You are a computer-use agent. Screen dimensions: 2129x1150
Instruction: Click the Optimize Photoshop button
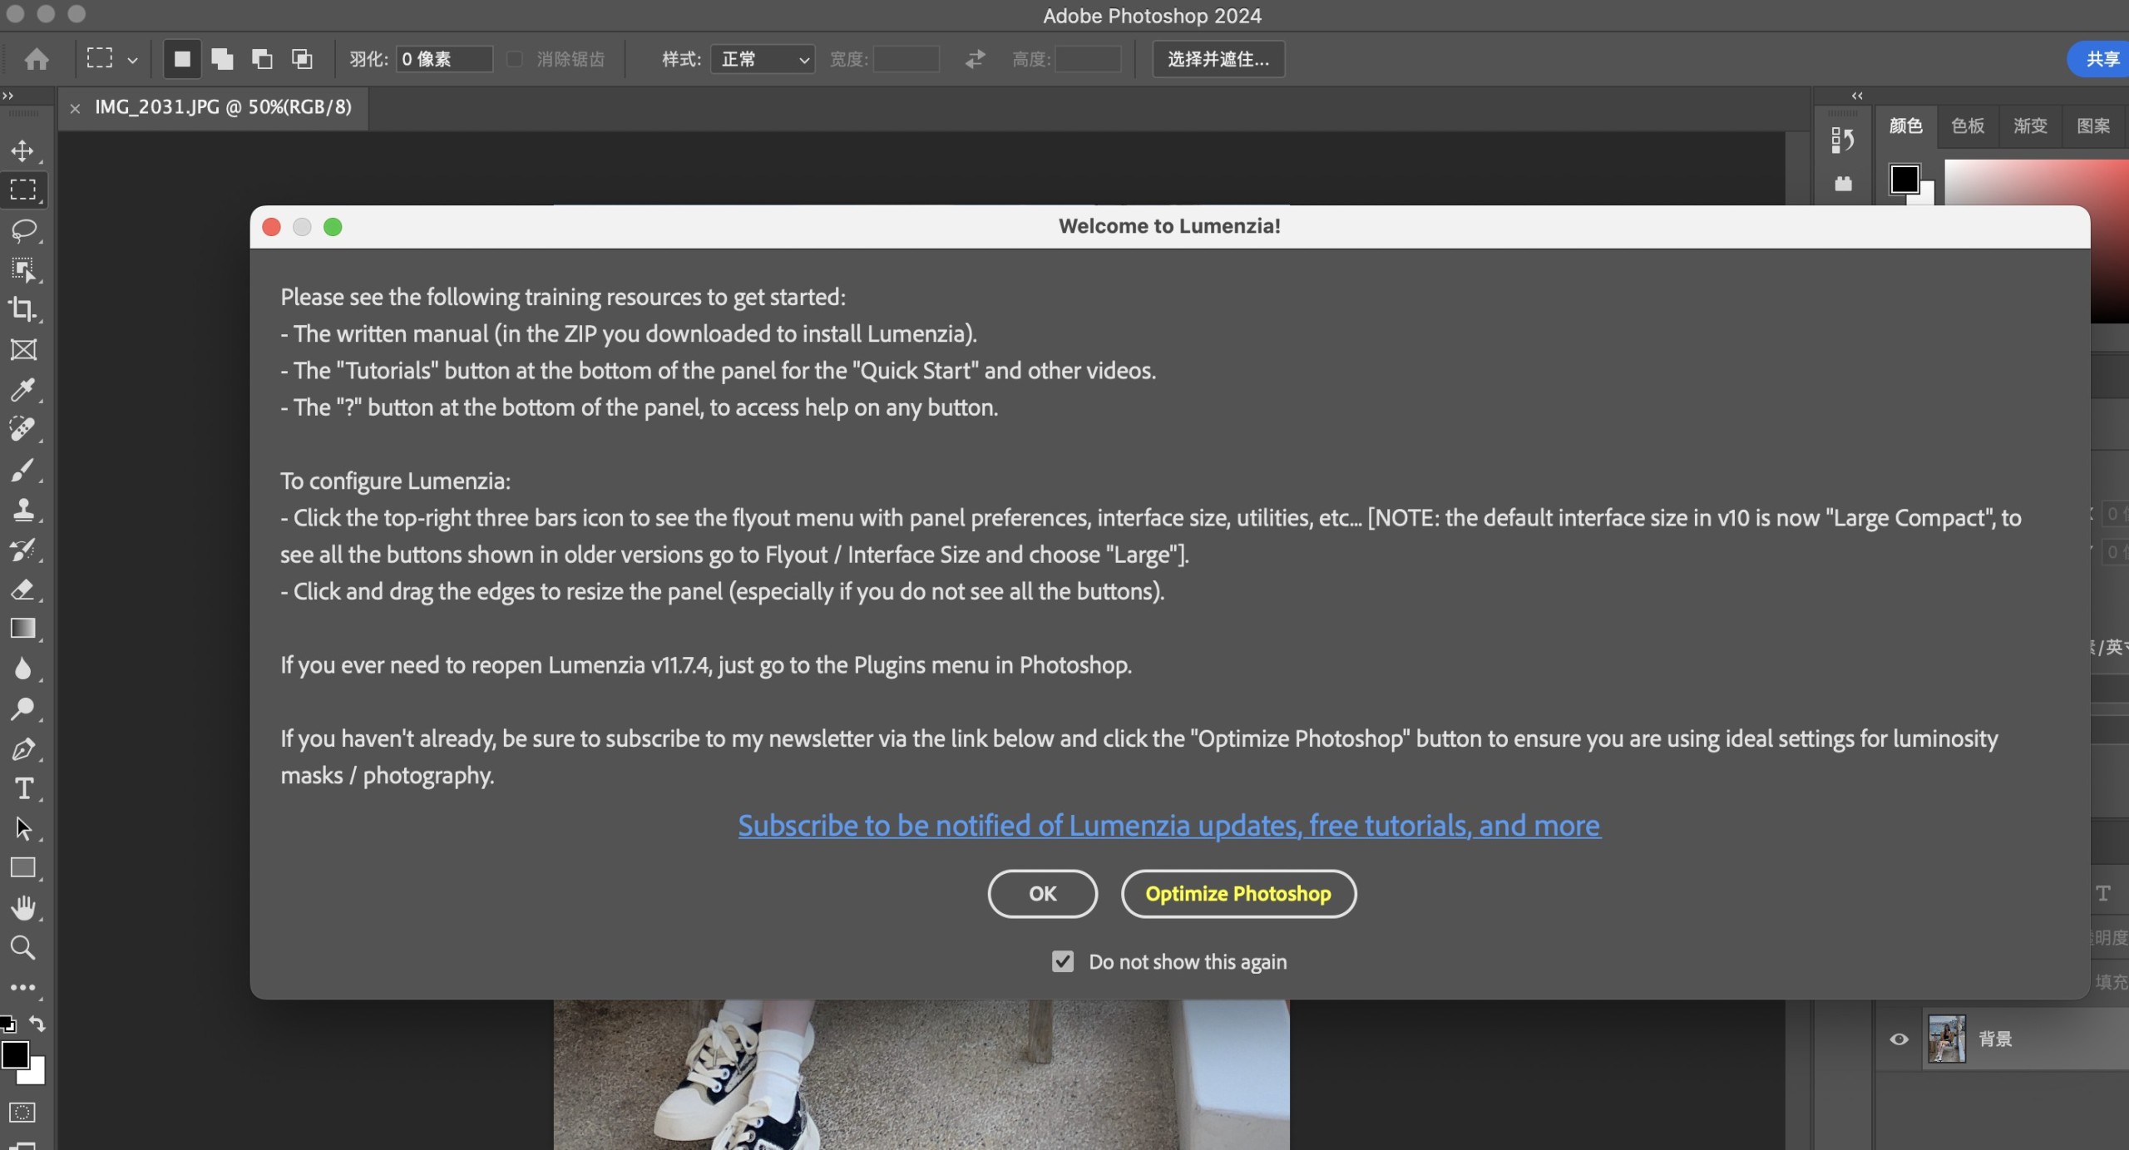coord(1238,894)
